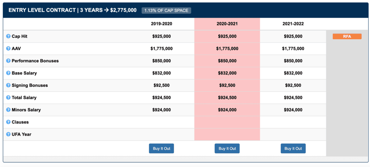Viewport: 370px width, 167px height.
Task: Click the help icon beside UFA Year
Action: pyautogui.click(x=8, y=134)
